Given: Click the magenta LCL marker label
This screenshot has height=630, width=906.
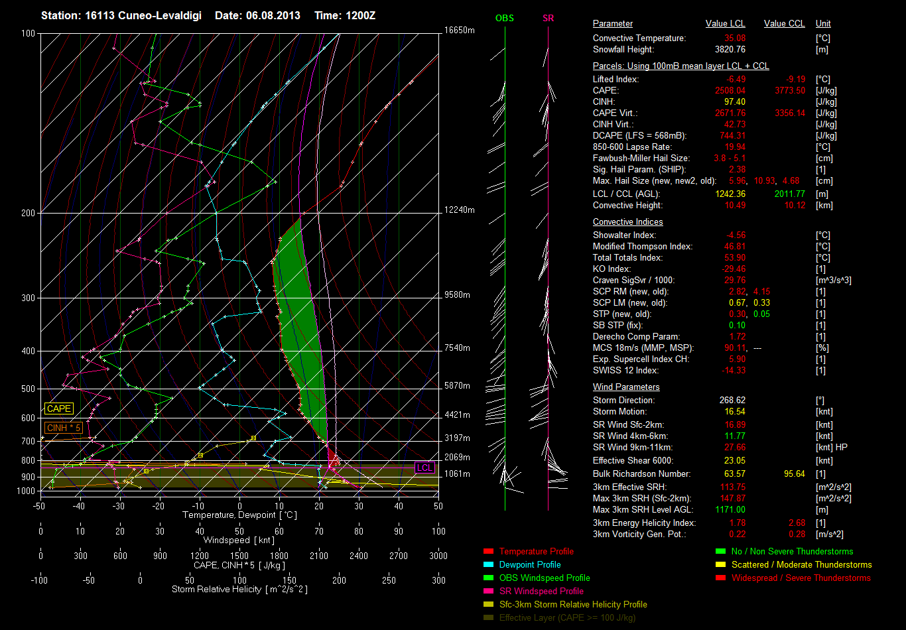Looking at the screenshot, I should pos(424,468).
